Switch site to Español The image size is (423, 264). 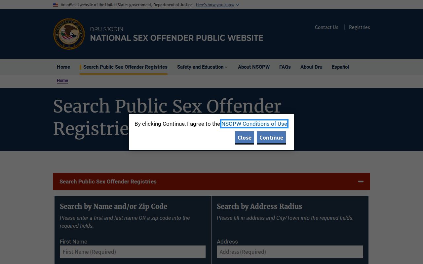tap(340, 67)
